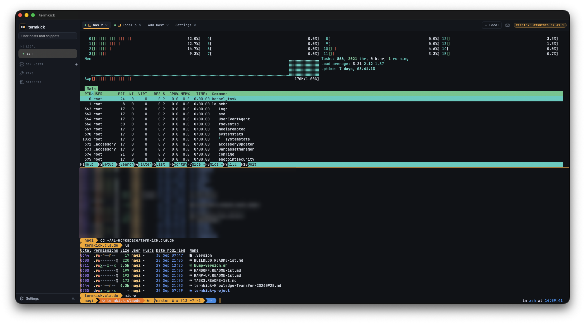Close the Add host tab
Viewport: 585px width, 324px height.
click(168, 25)
